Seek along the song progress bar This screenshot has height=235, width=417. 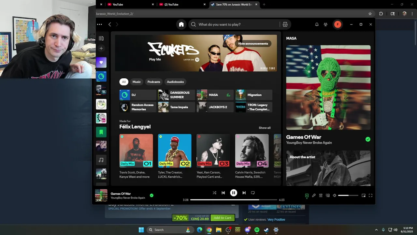pyautogui.click(x=234, y=200)
